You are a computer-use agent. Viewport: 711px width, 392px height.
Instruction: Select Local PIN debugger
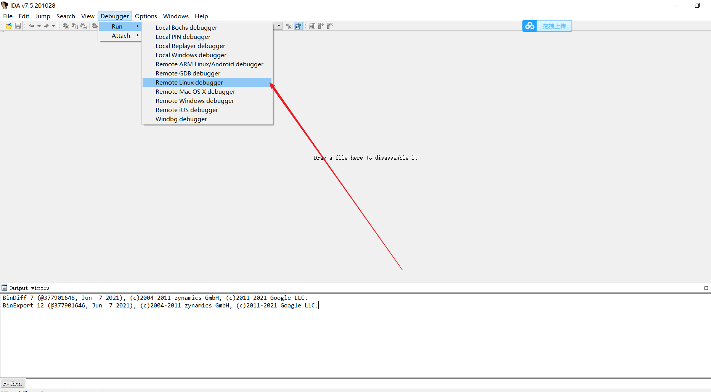207,37
